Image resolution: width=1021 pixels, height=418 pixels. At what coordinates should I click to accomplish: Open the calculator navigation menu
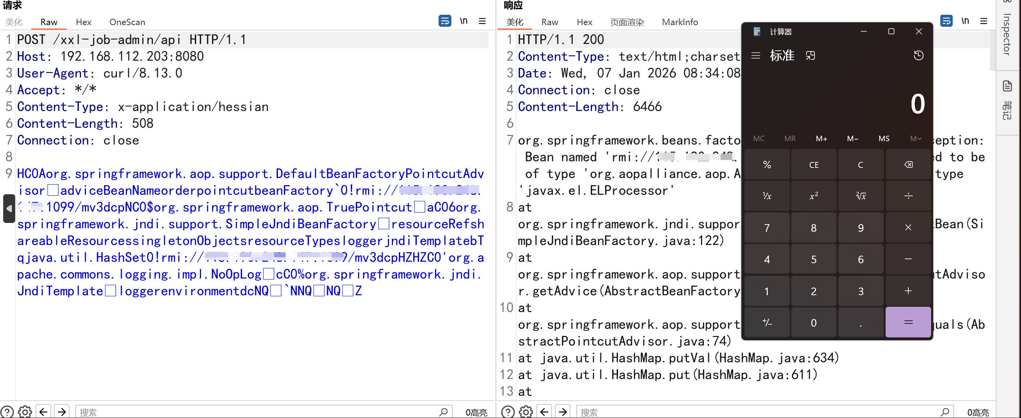click(x=755, y=55)
